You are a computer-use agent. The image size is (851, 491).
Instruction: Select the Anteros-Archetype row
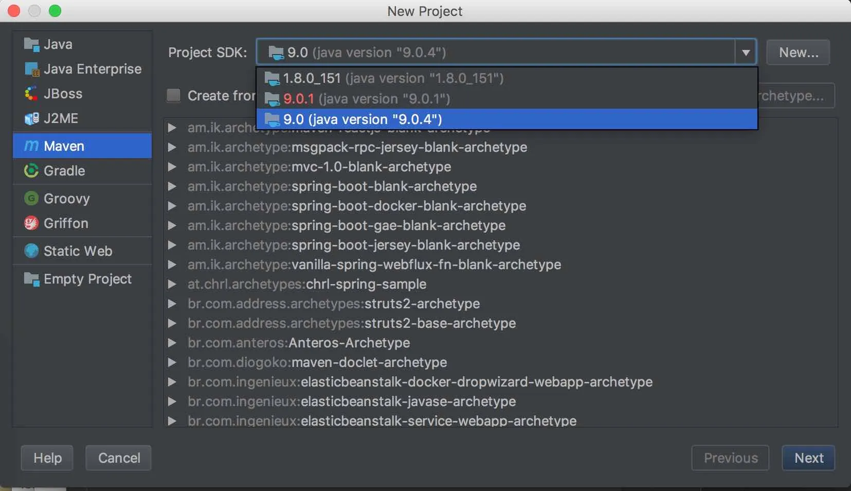[501, 343]
